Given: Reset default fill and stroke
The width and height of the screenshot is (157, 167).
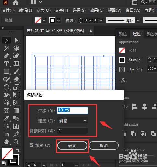Looking at the screenshot, I should 4,163.
